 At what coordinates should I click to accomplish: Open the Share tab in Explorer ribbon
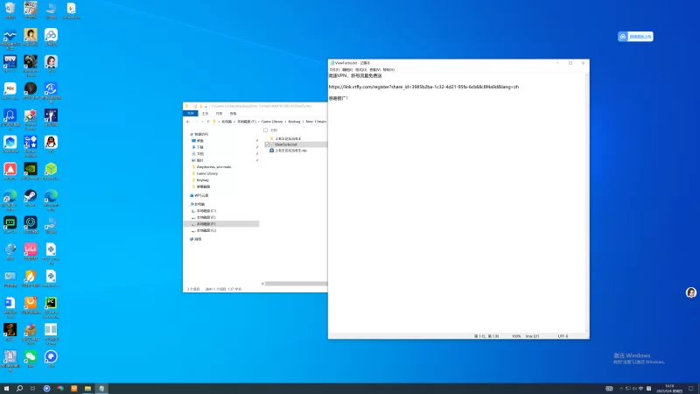coord(219,113)
